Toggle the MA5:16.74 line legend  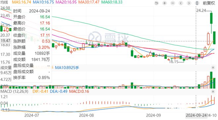coord(21,2)
